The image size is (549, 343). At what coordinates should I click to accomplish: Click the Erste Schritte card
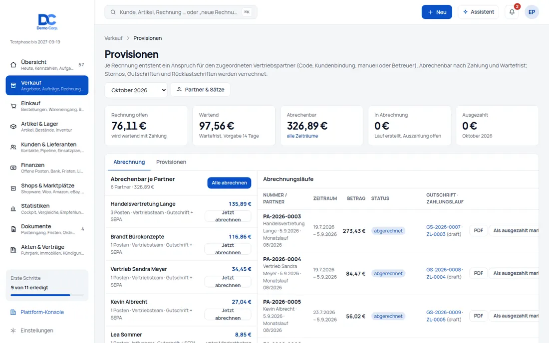47,285
